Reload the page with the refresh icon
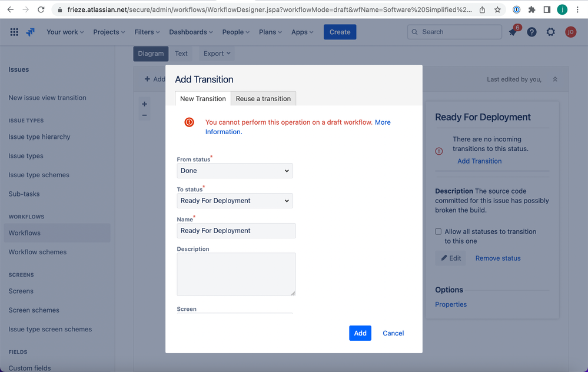This screenshot has height=372, width=588. tap(41, 10)
